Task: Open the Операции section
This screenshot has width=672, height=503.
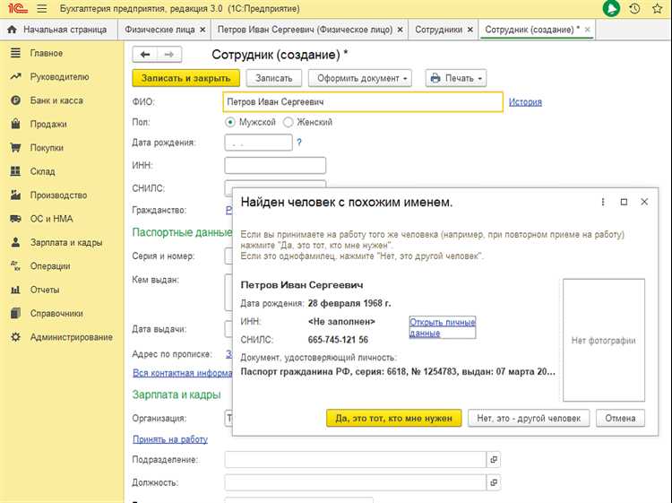Action: [x=49, y=266]
